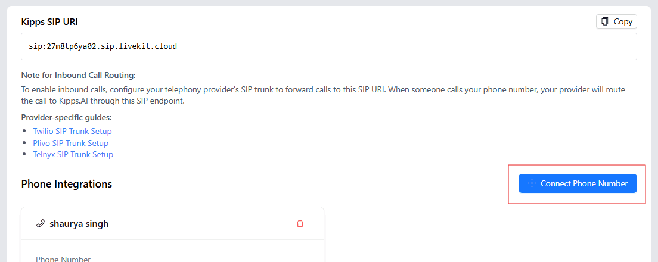Click the Phone Integrations section heading
Image resolution: width=658 pixels, height=262 pixels.
click(66, 184)
